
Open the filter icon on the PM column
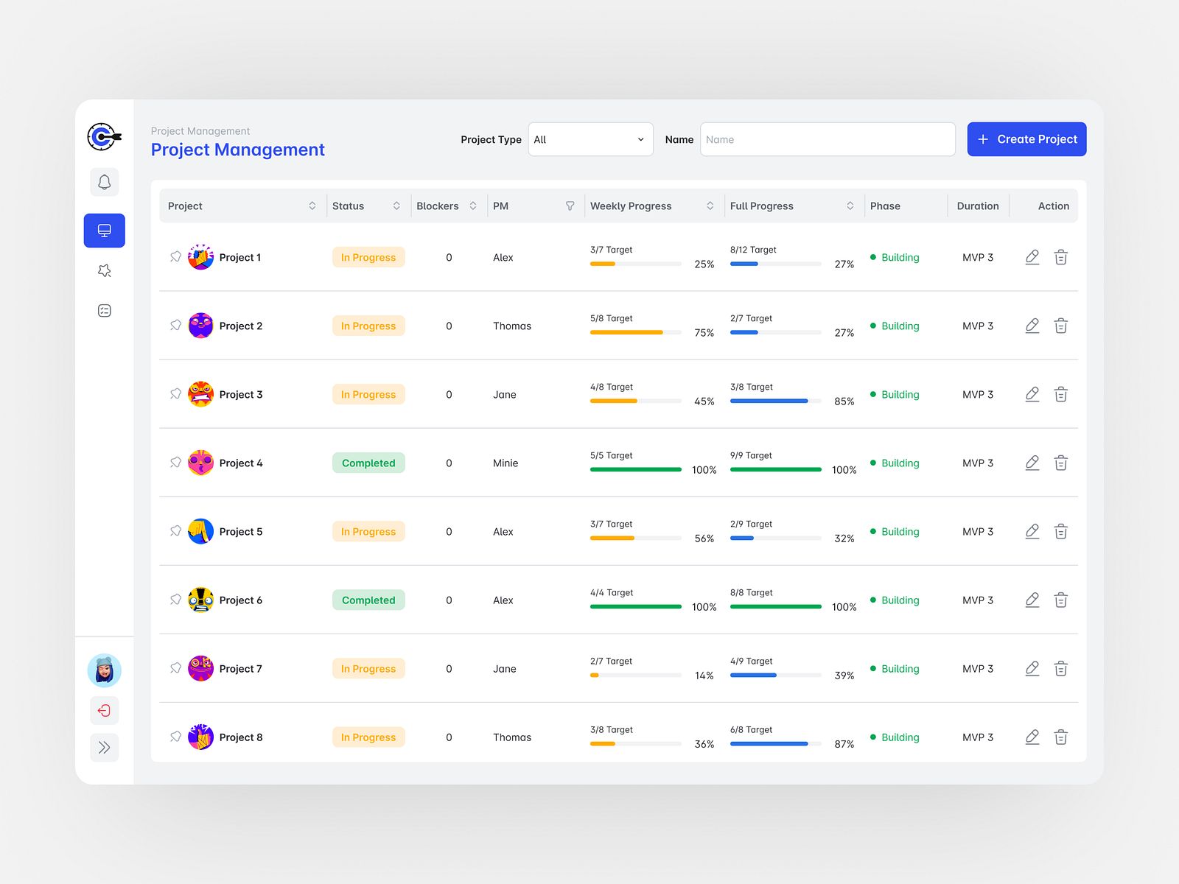570,206
